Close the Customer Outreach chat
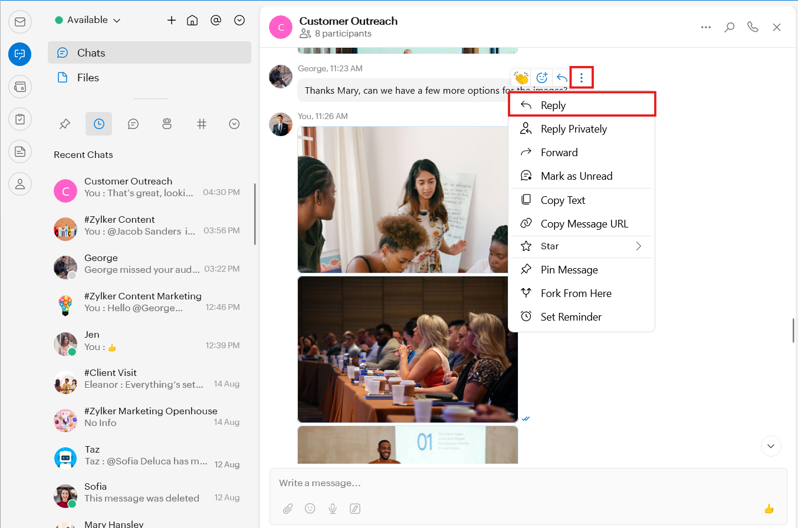The image size is (798, 528). (777, 27)
